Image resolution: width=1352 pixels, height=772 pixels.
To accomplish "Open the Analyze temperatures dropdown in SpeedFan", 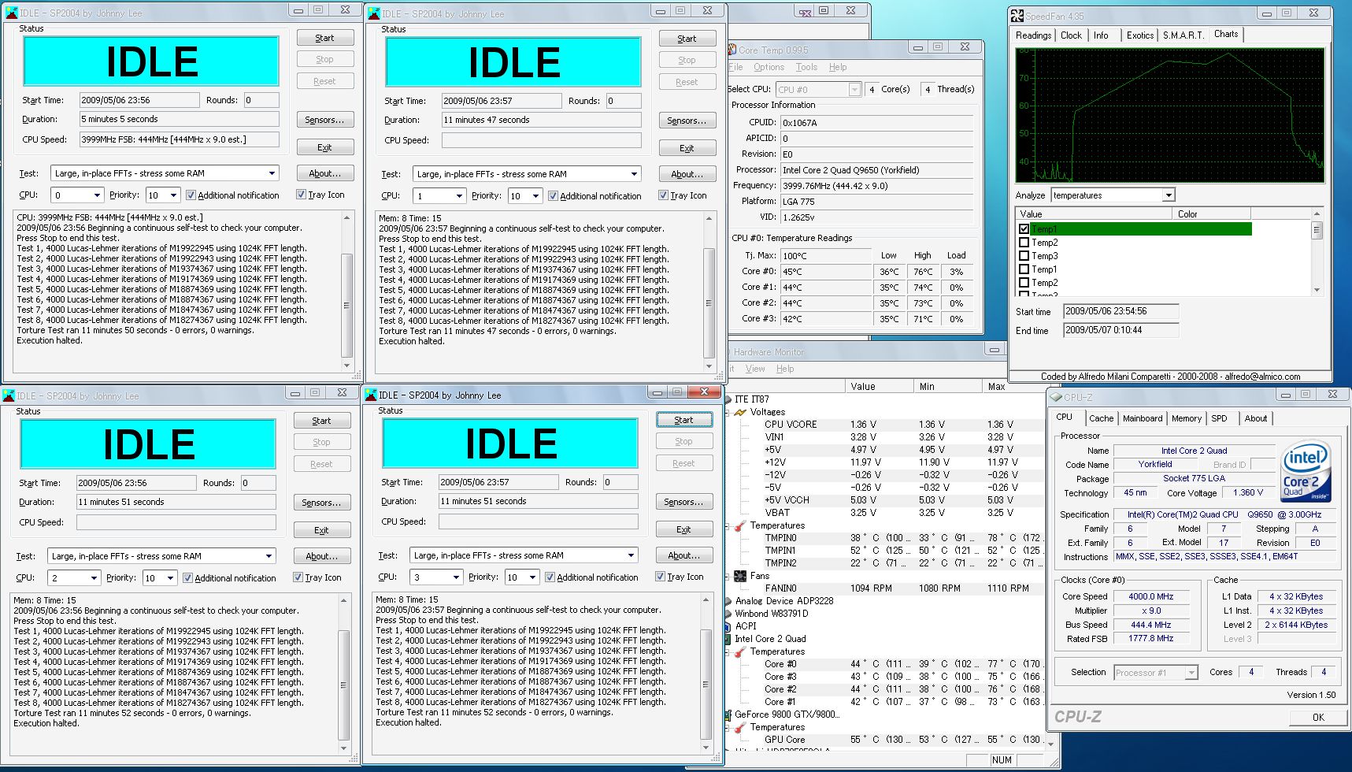I will 1169,195.
